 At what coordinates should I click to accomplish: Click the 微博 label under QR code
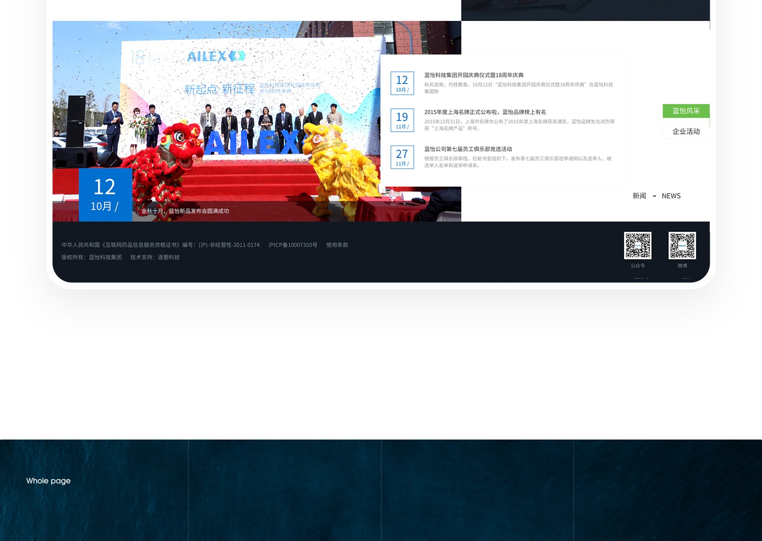682,266
